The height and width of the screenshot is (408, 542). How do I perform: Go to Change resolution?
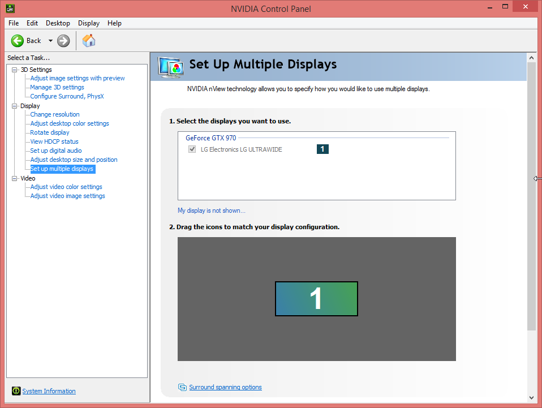55,114
